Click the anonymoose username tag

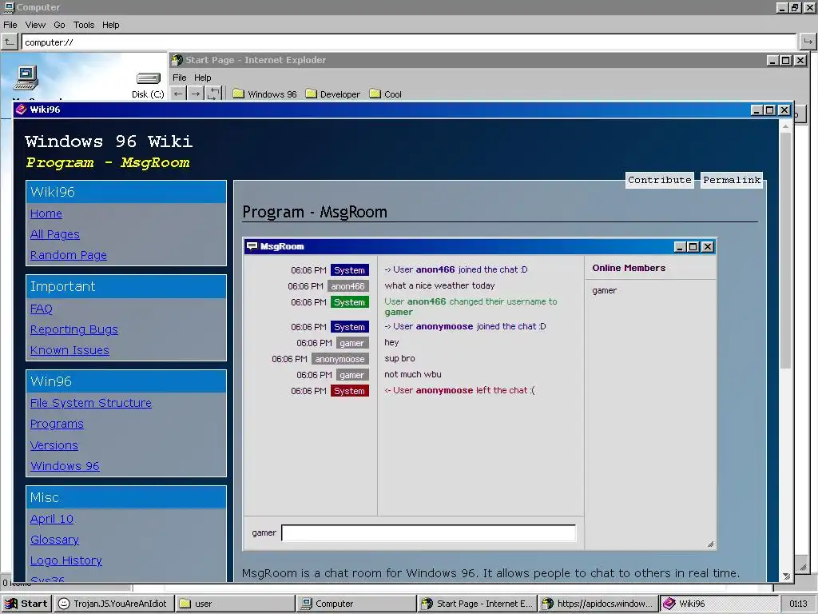coord(340,359)
